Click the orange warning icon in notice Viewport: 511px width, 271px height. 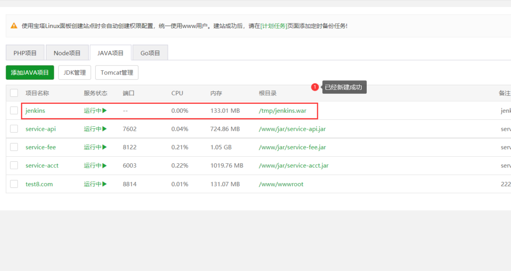[14, 25]
